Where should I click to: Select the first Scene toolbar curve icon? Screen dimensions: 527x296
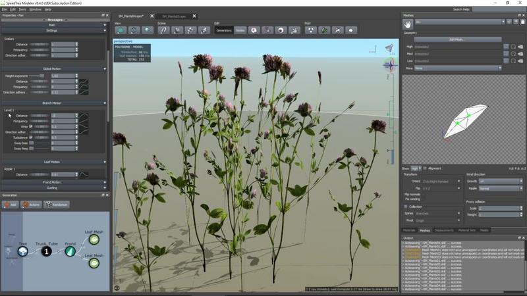(163, 30)
